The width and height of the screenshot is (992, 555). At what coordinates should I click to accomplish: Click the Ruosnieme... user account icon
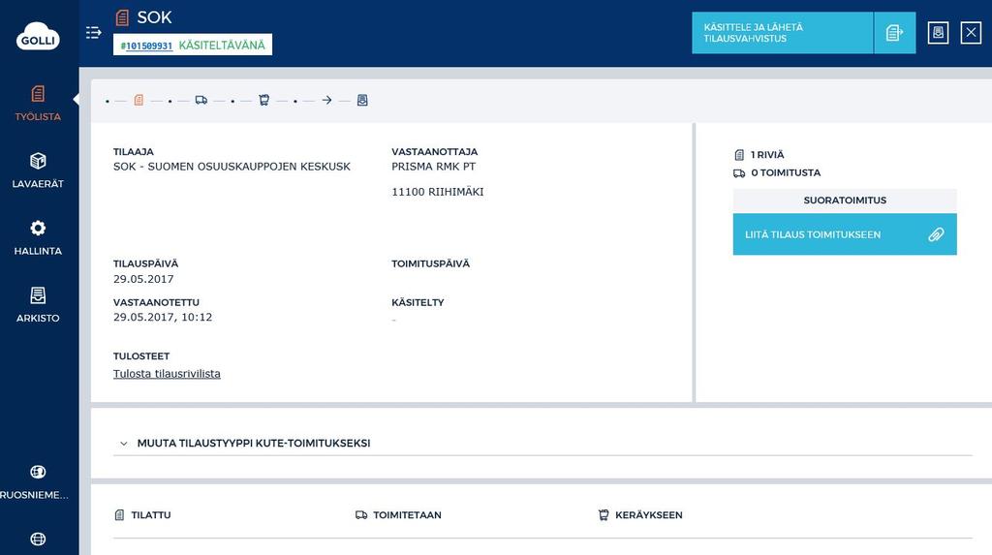coord(38,472)
